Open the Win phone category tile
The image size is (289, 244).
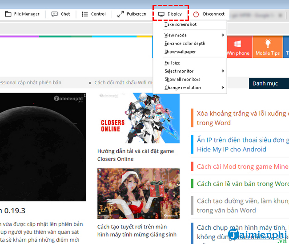(x=239, y=47)
